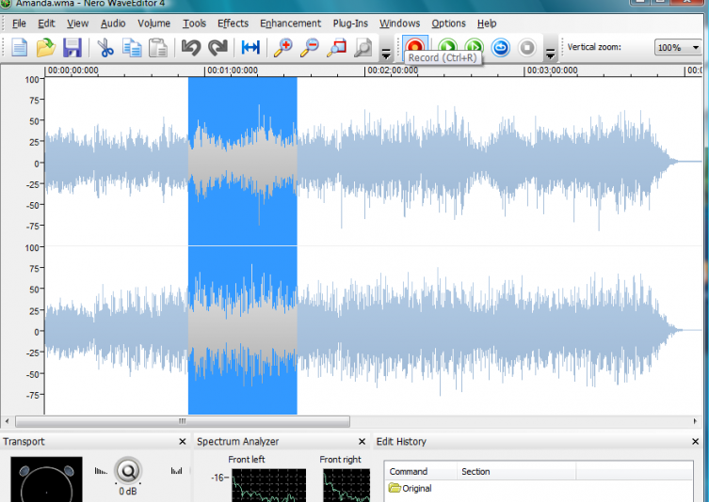Click the 00:02:00:000 timeline marker

[x=392, y=71]
